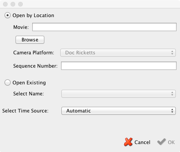Focus the Sequence Number text field

119,66
